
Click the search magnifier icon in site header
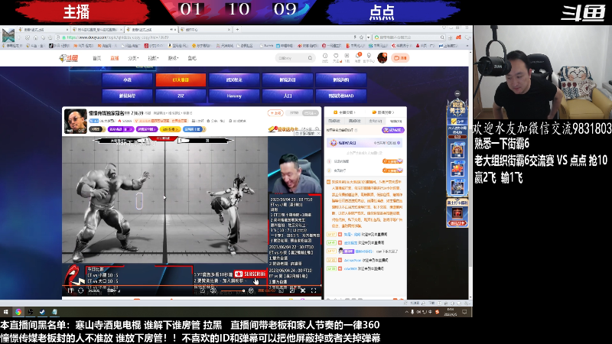(311, 58)
